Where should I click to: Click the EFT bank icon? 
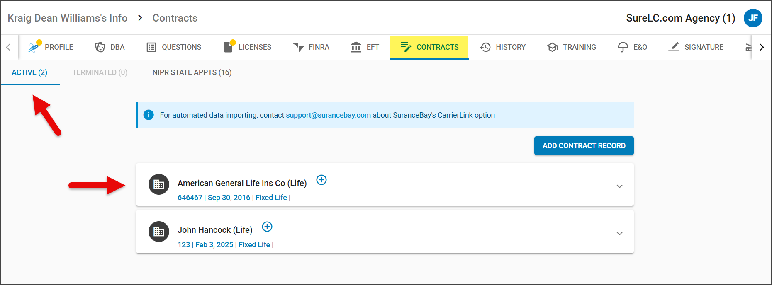(x=356, y=47)
